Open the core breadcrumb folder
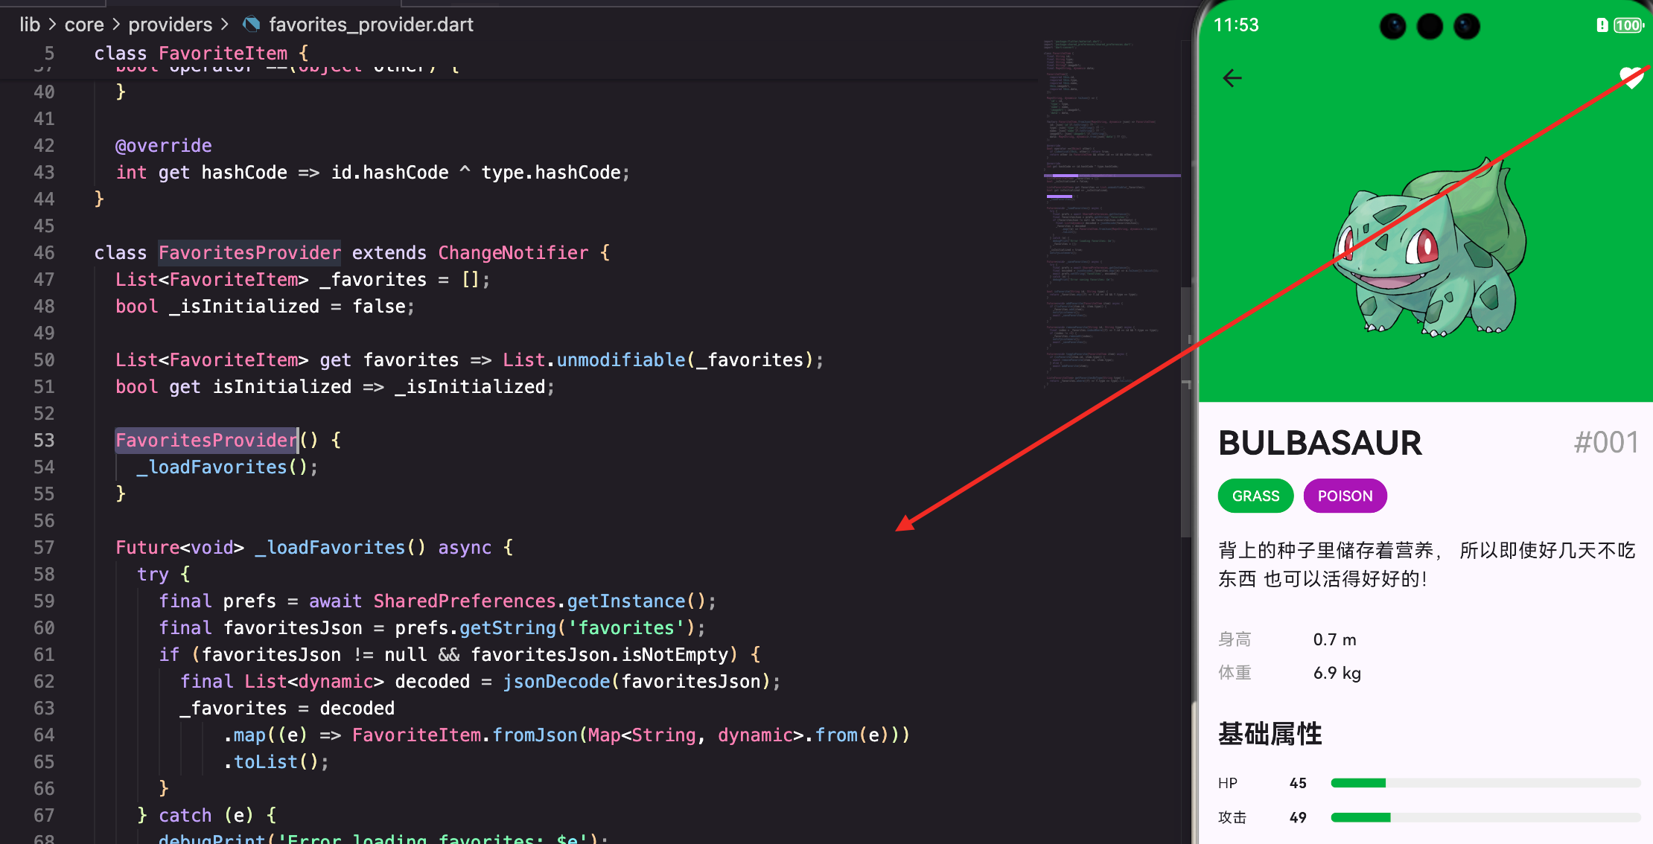 (x=84, y=25)
